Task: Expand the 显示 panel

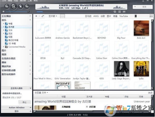Action: point(17,111)
